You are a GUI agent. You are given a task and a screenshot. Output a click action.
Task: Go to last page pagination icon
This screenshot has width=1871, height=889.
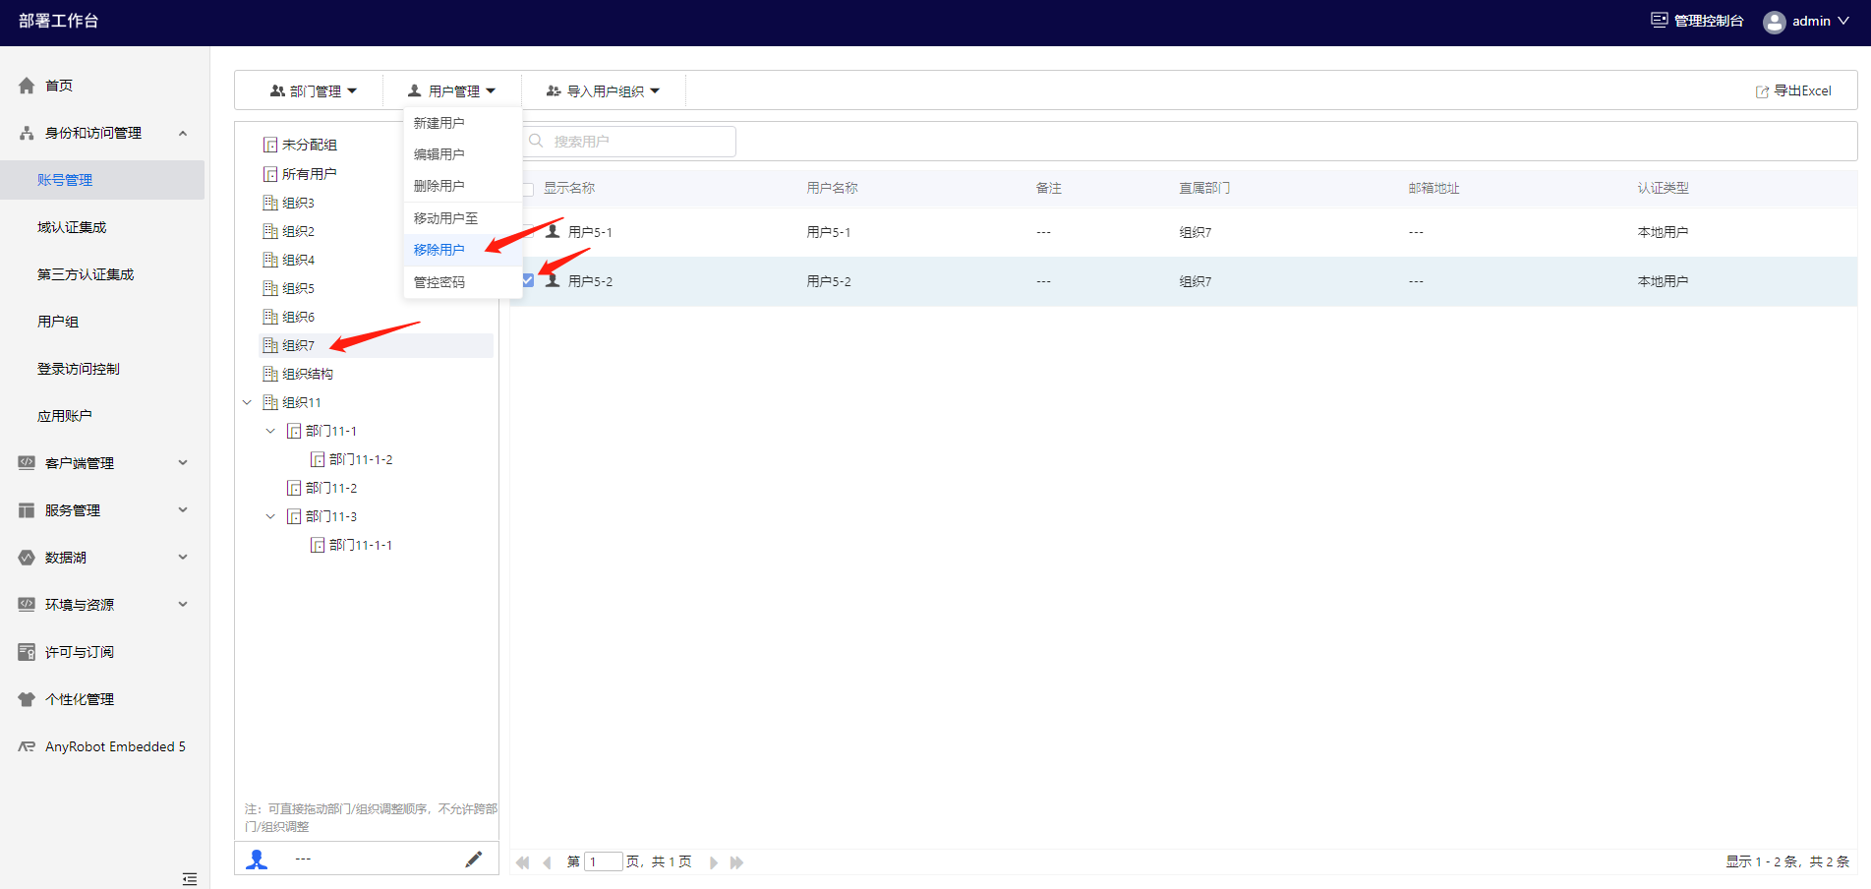tap(736, 862)
